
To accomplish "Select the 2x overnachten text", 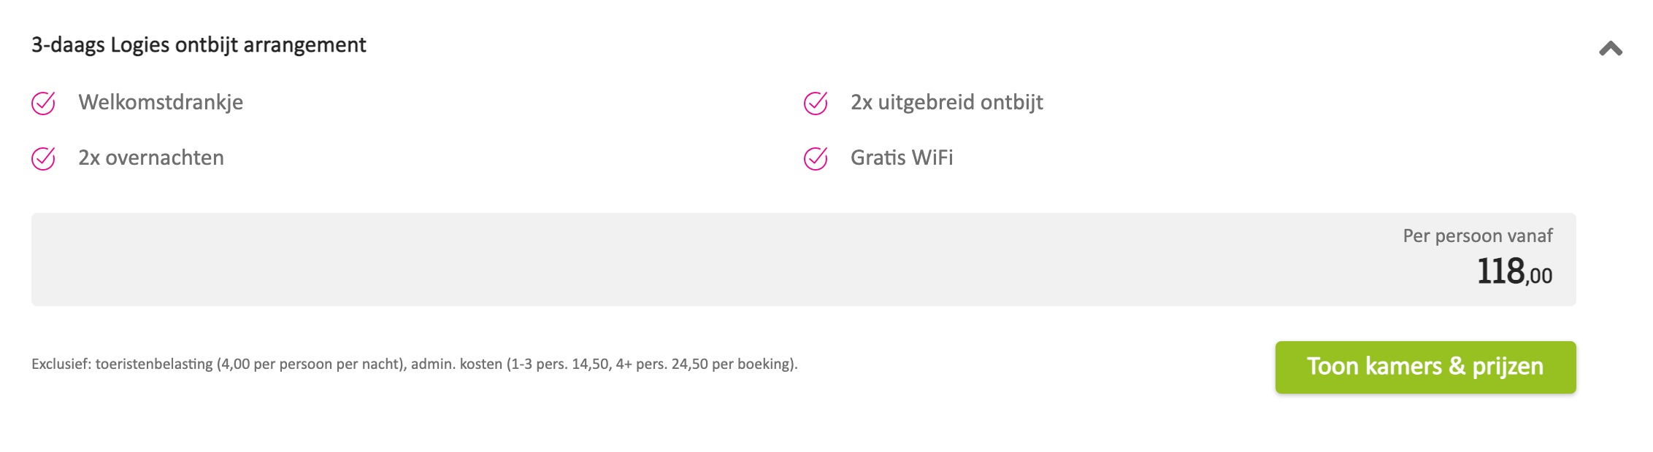I will 151,157.
